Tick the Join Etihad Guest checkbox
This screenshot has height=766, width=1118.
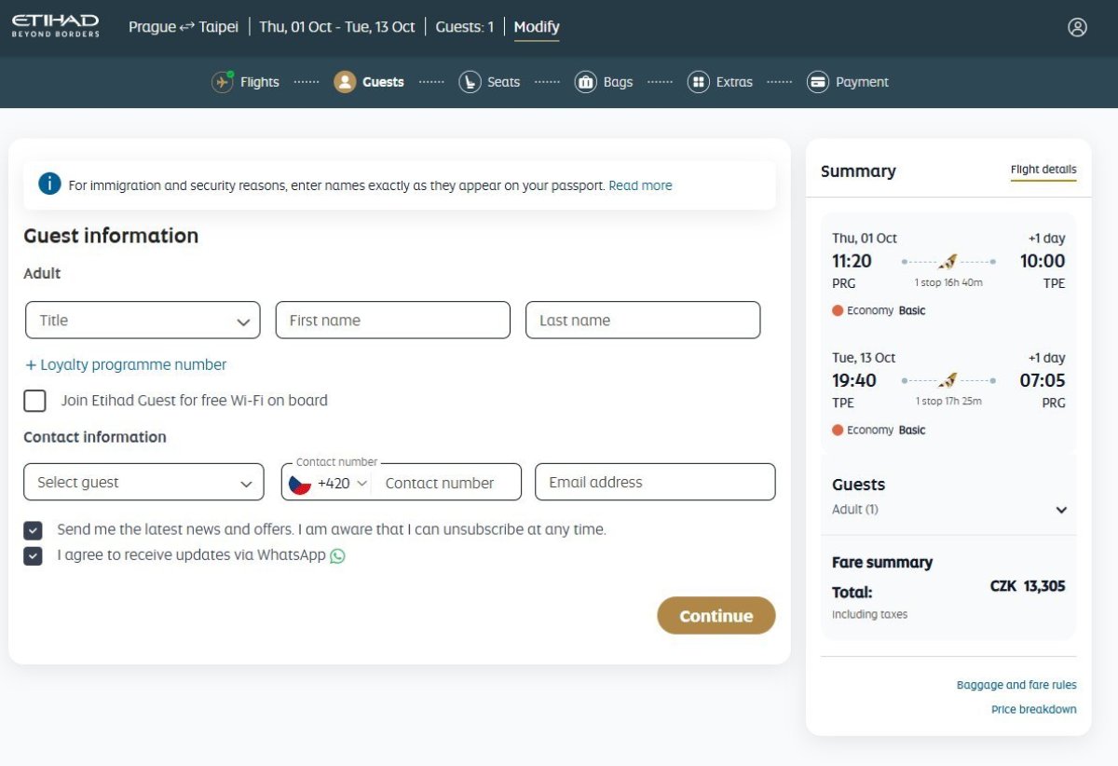coord(34,401)
